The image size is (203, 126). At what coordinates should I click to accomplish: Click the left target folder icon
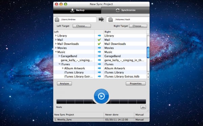[57, 19]
